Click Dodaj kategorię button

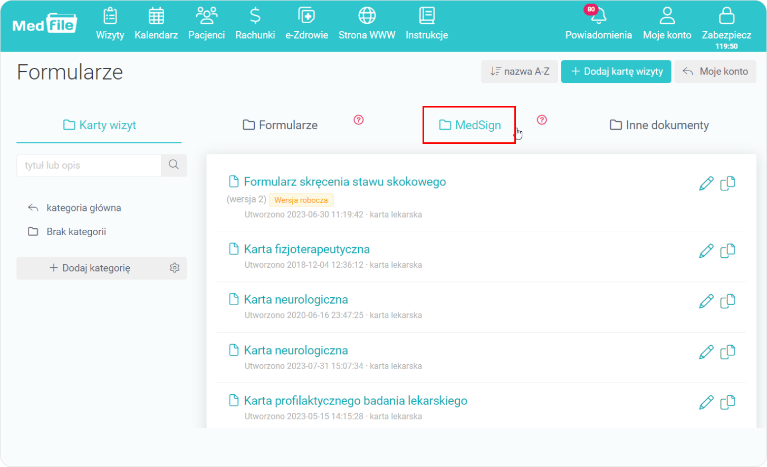[x=90, y=268]
